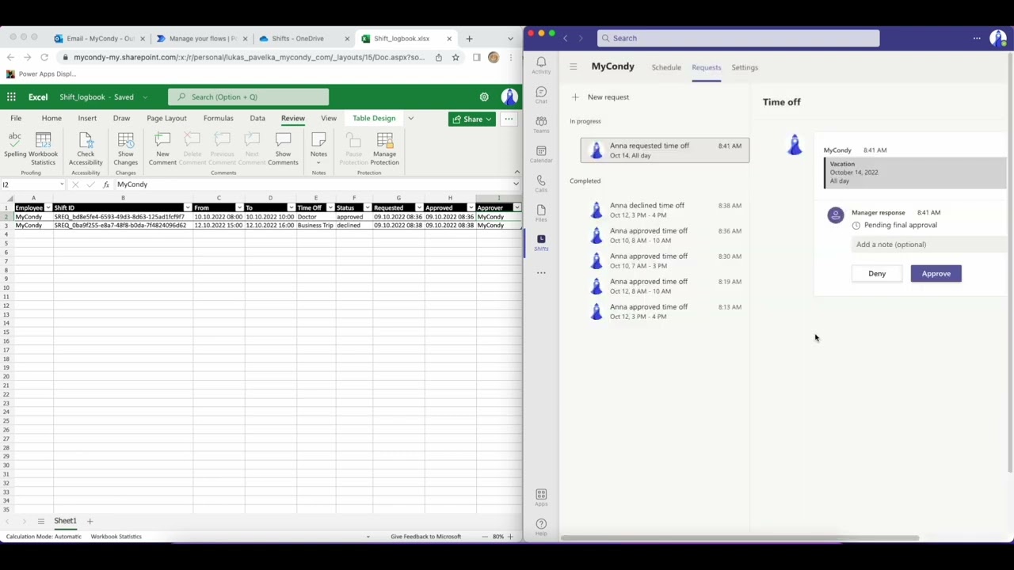The image size is (1014, 570).
Task: Click Show Changes in the Review ribbon
Action: [125, 148]
